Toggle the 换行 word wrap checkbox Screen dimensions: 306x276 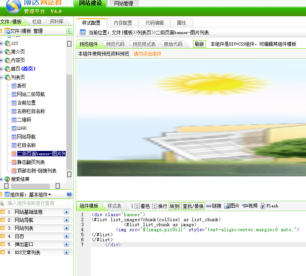point(154,206)
